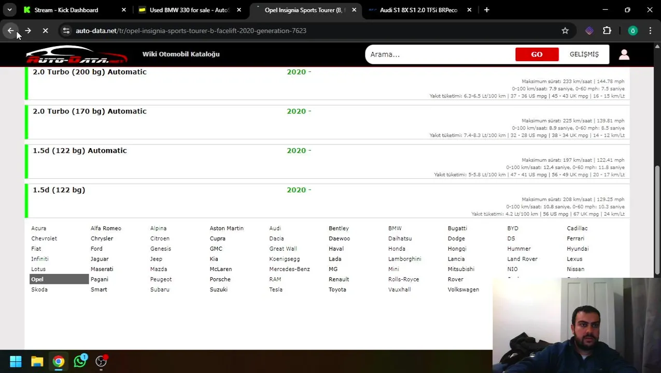
Task: Select Bugatti brand link
Action: (457, 228)
